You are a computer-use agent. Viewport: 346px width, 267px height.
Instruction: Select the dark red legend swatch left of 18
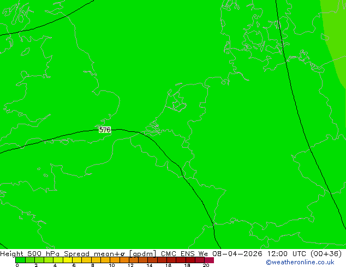coord(181,260)
